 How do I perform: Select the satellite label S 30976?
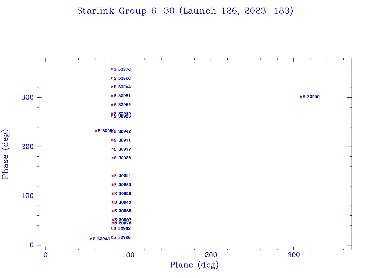pos(122,69)
